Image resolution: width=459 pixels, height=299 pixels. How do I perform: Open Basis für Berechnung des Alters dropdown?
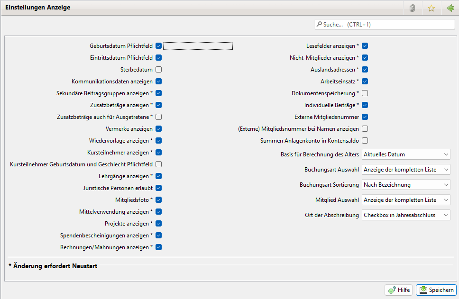tap(406, 154)
